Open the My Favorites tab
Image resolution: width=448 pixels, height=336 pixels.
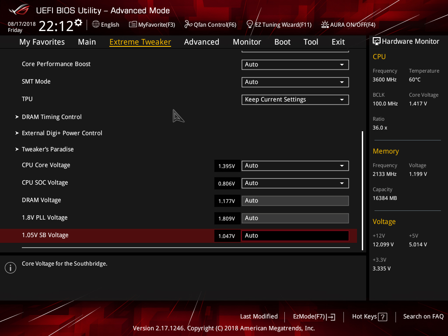pos(42,42)
